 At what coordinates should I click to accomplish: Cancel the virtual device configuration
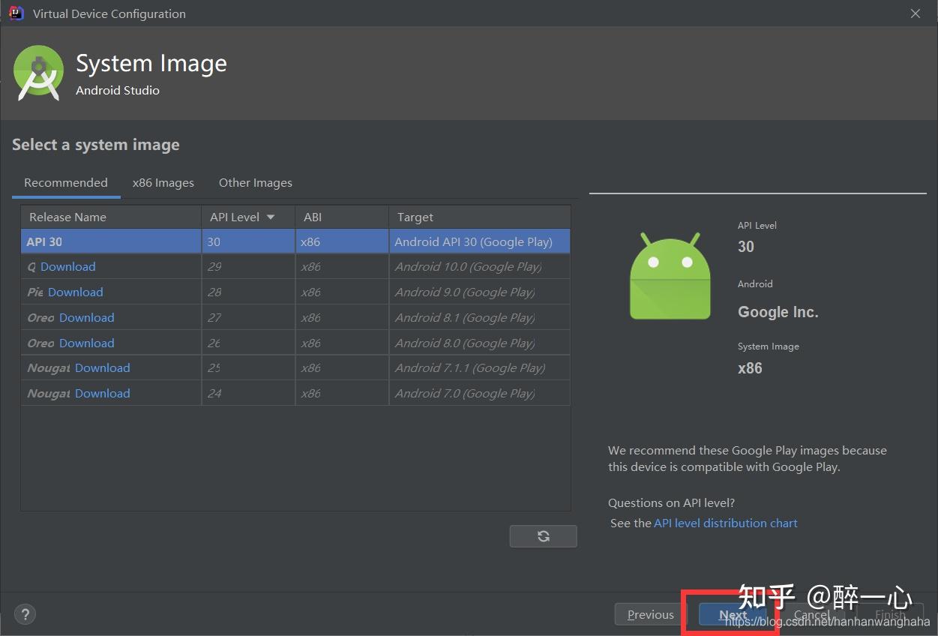811,613
